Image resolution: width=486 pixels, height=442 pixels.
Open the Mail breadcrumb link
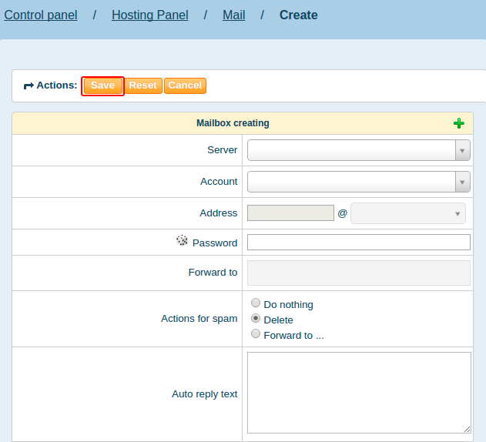click(x=233, y=15)
